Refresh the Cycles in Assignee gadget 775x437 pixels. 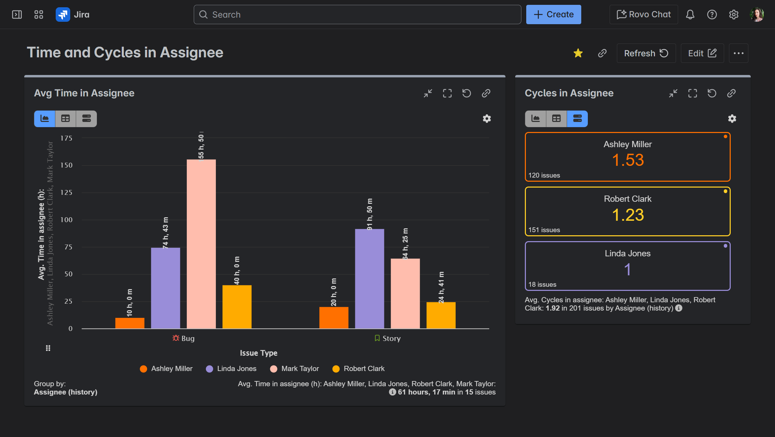[x=712, y=93]
